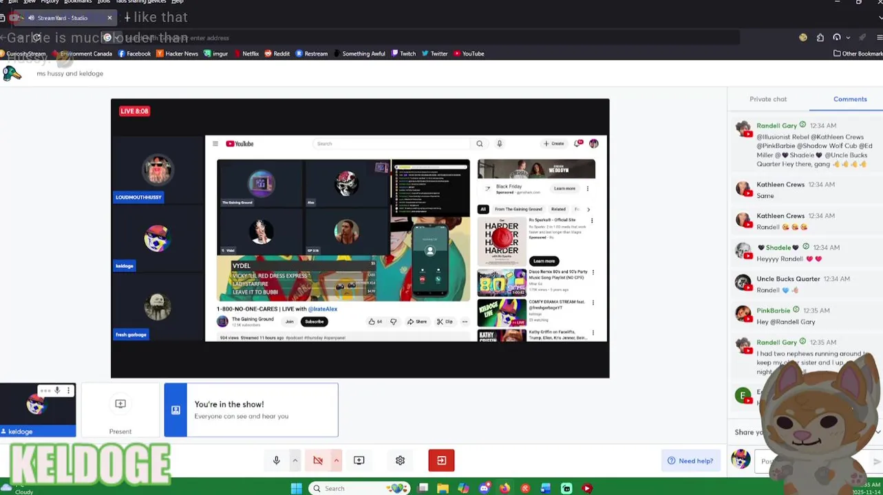Open three-dot menu on Black Friday ad
The width and height of the screenshot is (883, 495).
pyautogui.click(x=587, y=188)
